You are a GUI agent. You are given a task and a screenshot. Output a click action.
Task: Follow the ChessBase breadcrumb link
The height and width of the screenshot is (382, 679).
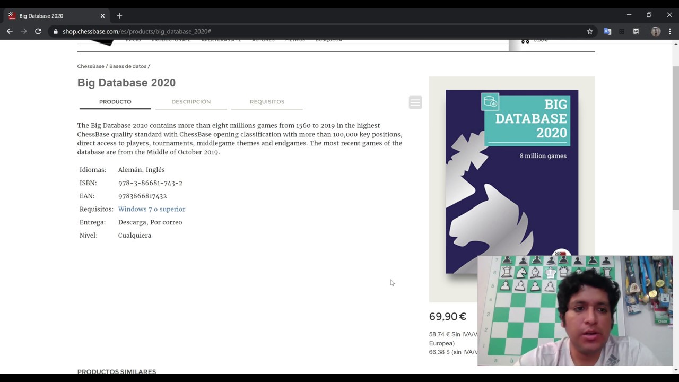tap(91, 66)
